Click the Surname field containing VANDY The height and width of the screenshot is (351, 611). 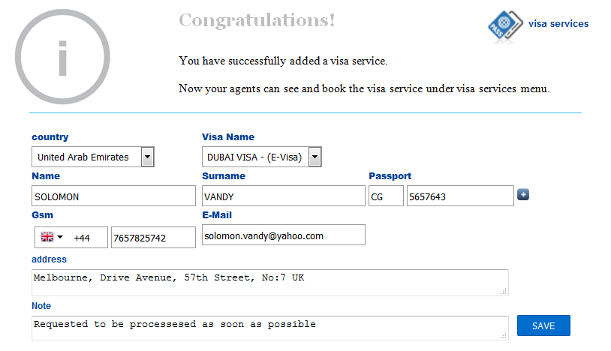[283, 196]
